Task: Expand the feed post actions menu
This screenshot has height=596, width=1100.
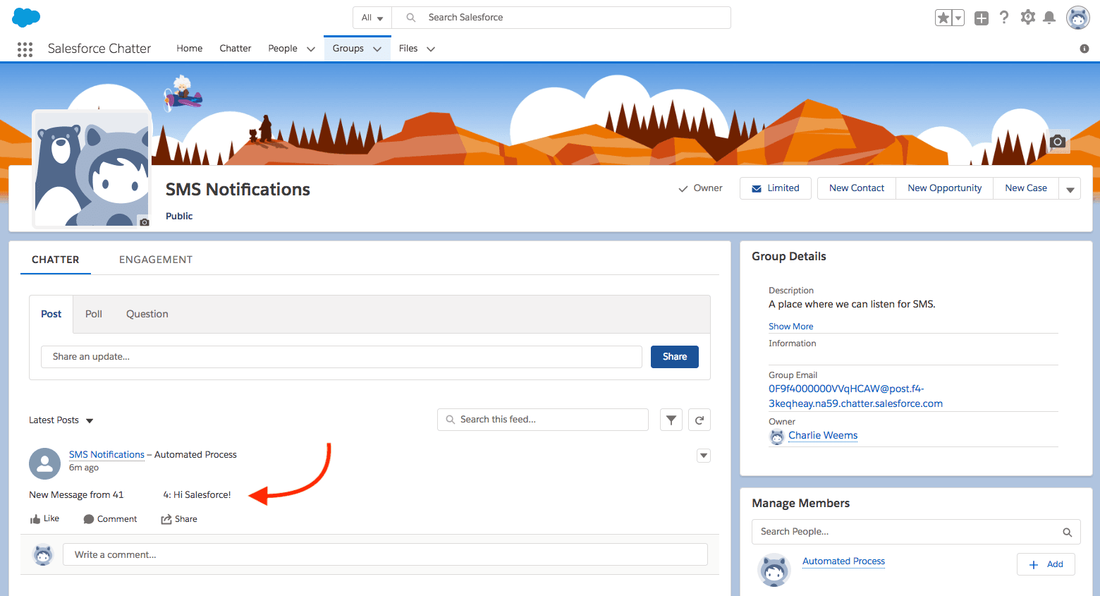Action: [x=703, y=456]
